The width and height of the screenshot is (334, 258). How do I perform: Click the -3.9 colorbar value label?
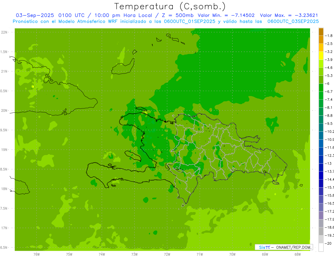pyautogui.click(x=329, y=60)
